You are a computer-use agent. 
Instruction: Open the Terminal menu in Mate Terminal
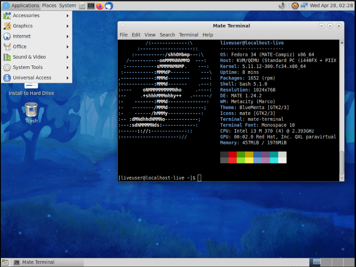click(188, 35)
